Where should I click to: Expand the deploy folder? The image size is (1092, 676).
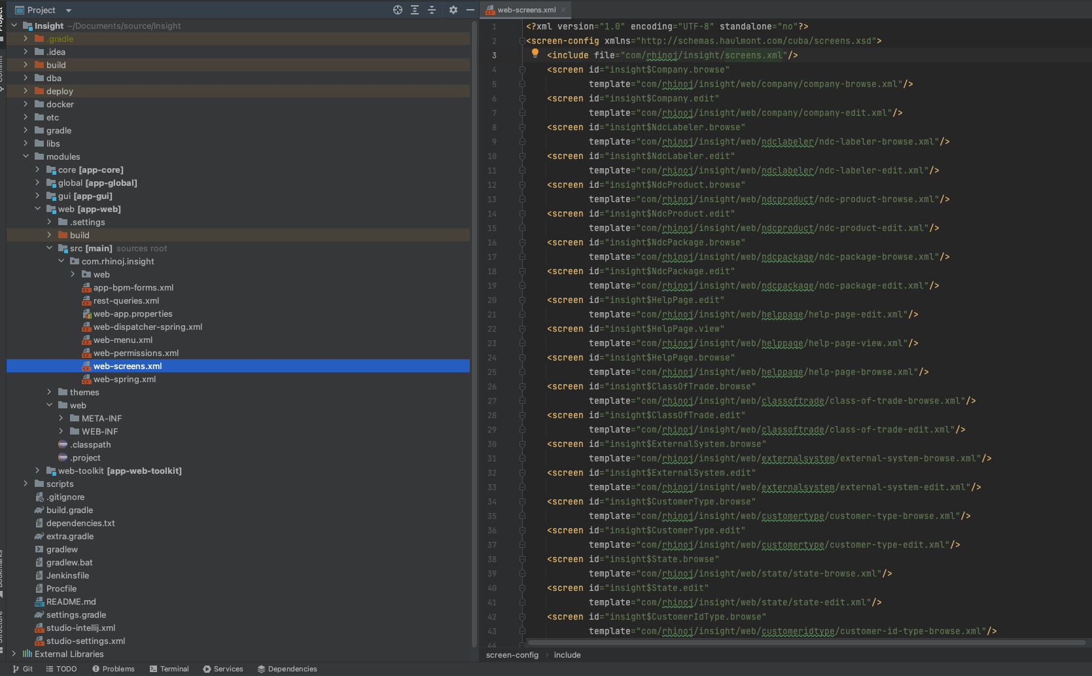[26, 91]
